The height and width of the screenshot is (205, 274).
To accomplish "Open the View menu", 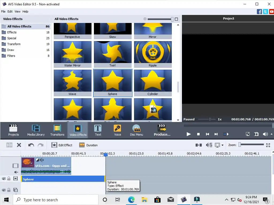I will point(17,11).
